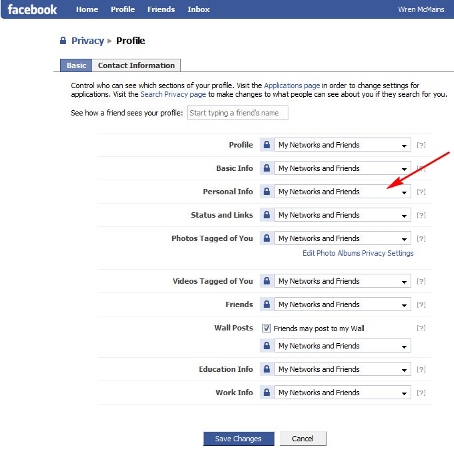
Task: Open the Applications page link
Action: point(292,85)
